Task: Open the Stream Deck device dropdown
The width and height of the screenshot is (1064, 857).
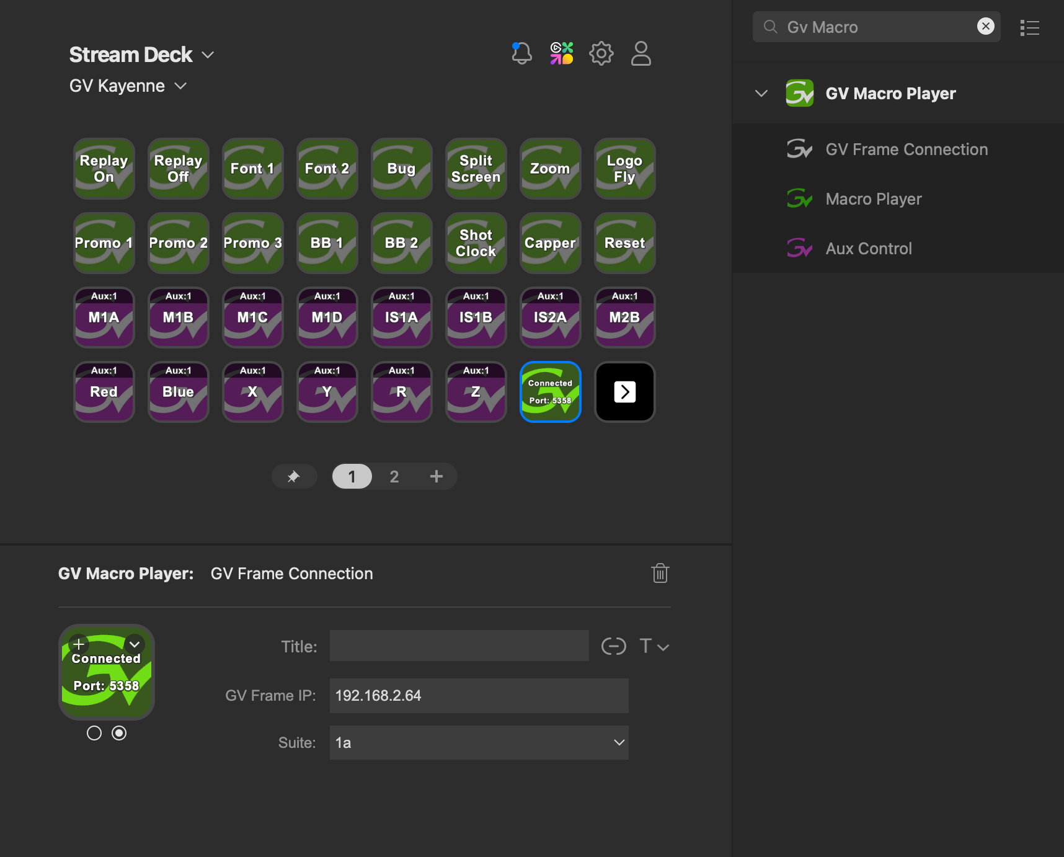Action: click(x=142, y=55)
